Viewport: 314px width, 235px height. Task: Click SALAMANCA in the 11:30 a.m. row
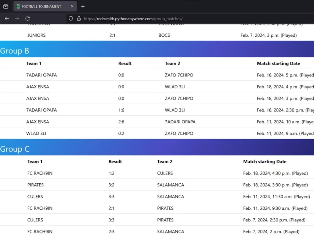tap(171, 196)
